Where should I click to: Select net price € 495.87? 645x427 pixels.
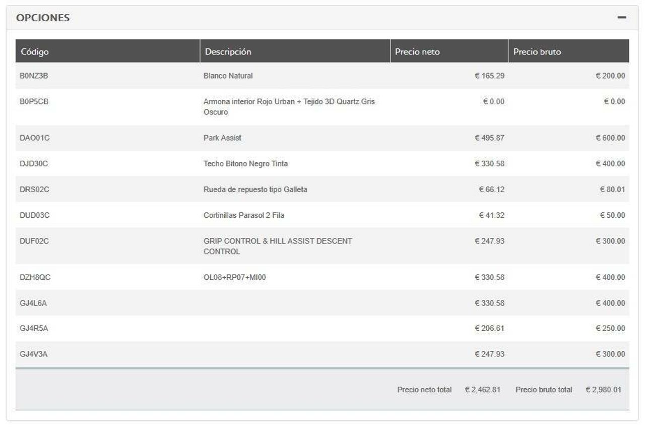pyautogui.click(x=489, y=138)
